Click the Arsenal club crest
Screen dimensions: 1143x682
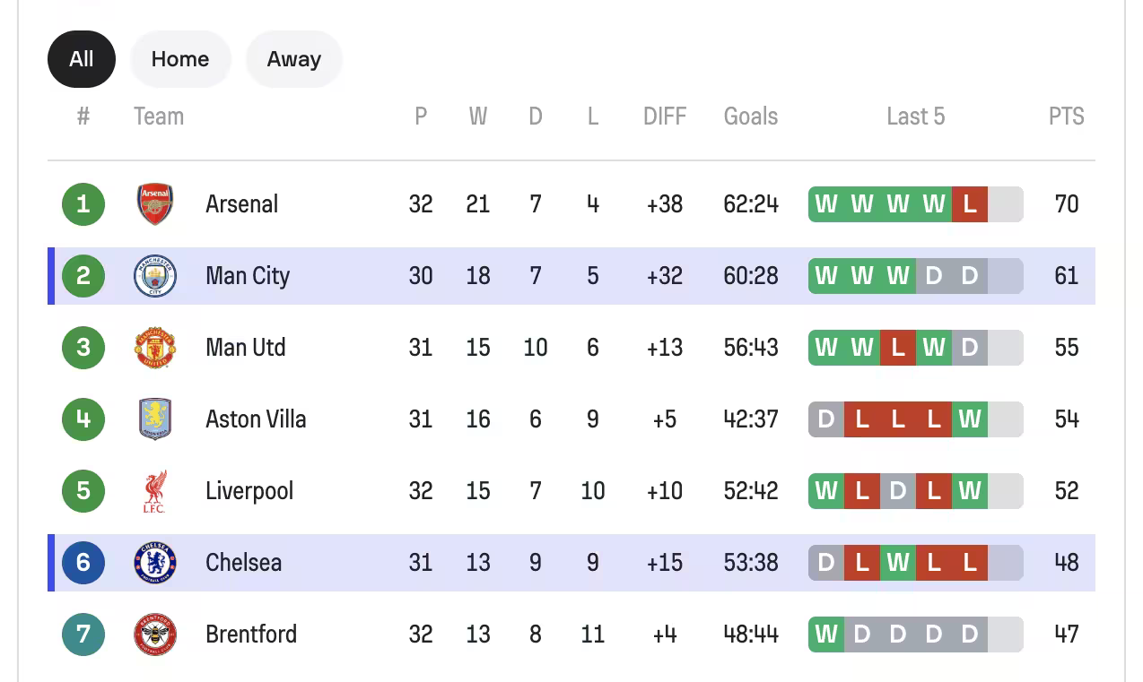[x=155, y=204]
